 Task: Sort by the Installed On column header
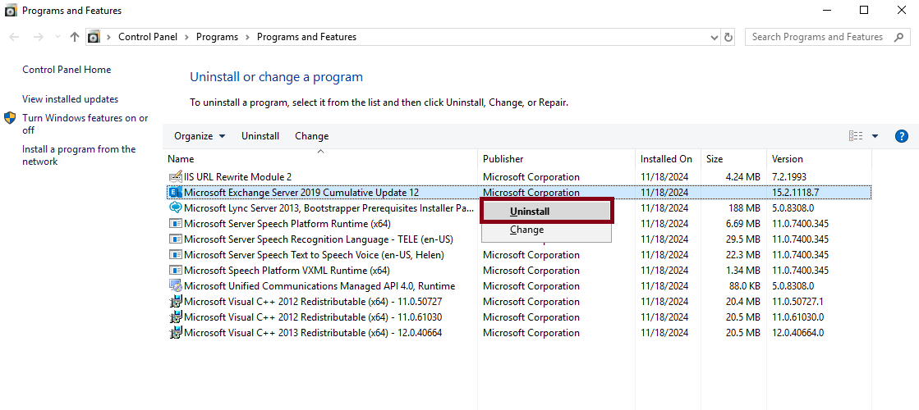[668, 158]
